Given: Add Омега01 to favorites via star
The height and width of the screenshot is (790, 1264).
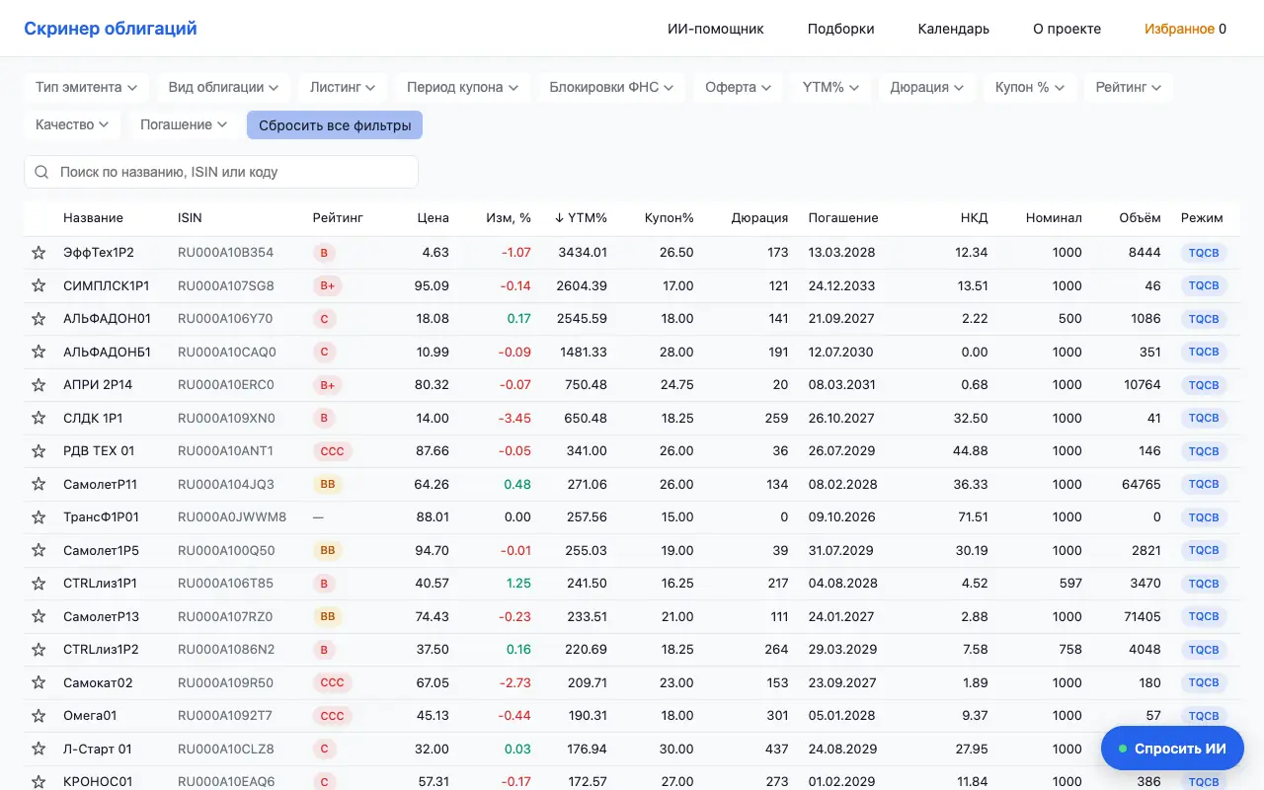Looking at the screenshot, I should pos(39,716).
